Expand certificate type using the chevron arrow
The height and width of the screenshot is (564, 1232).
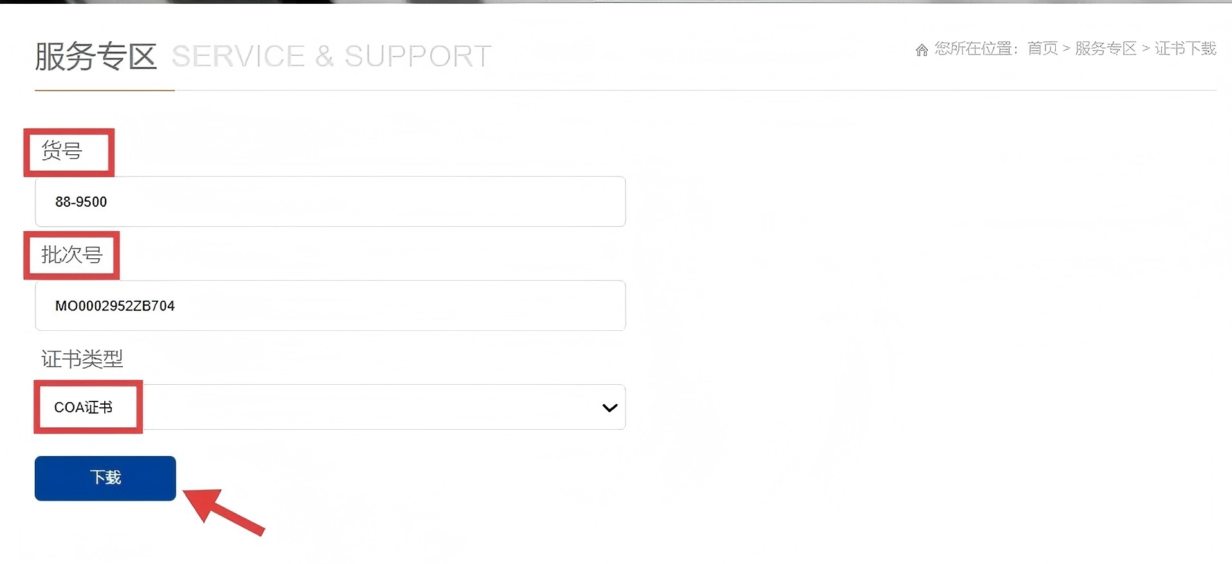click(x=610, y=407)
